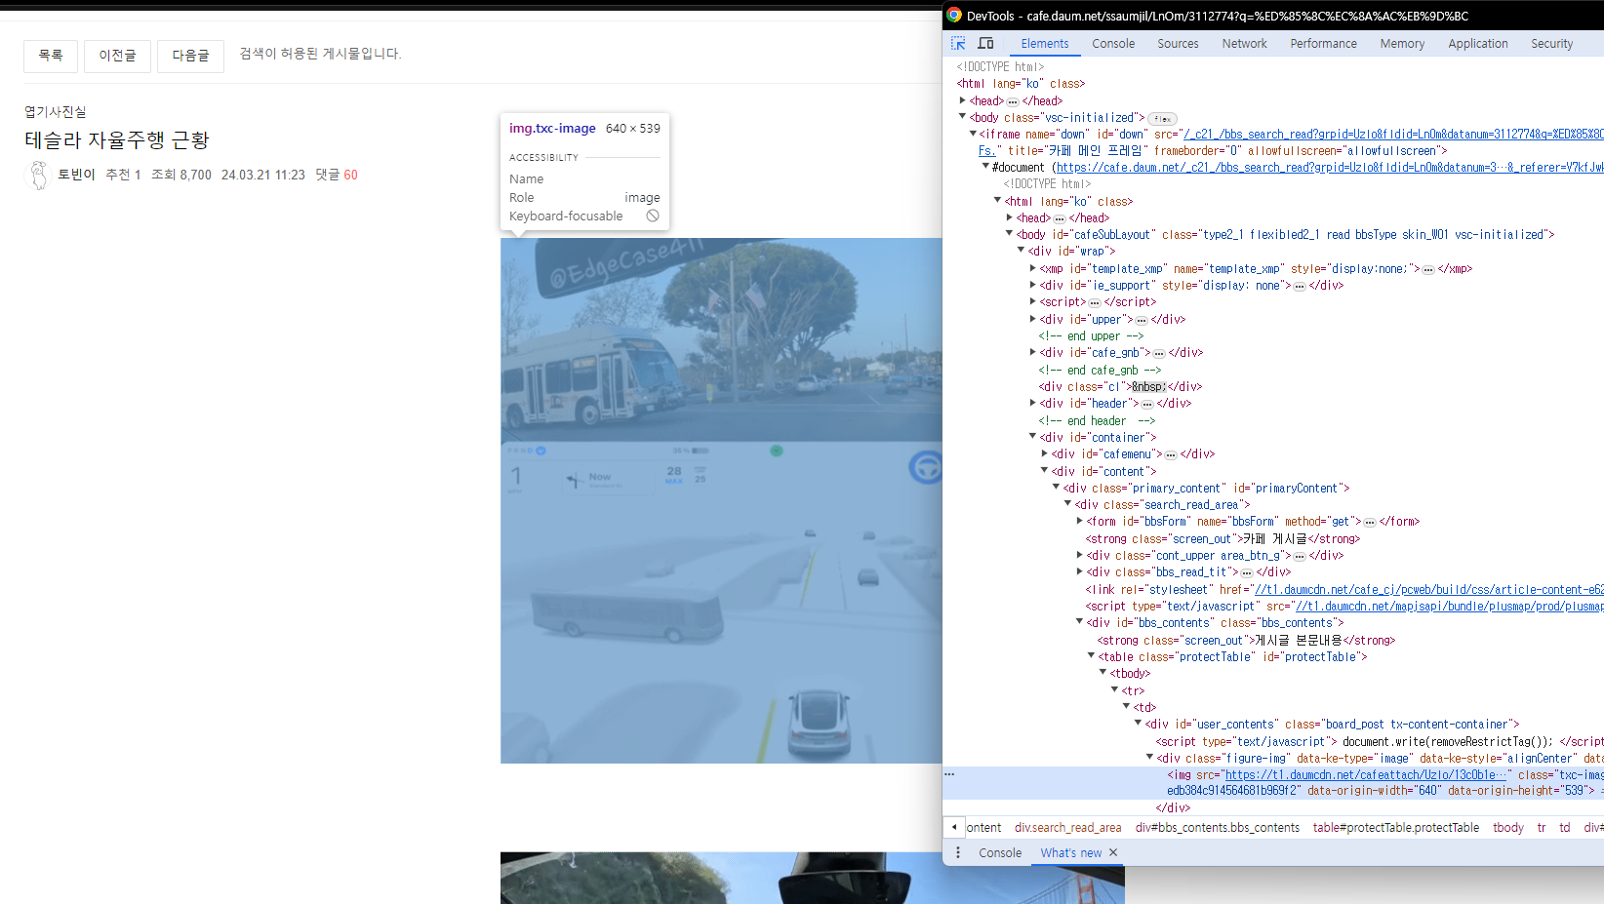Viewport: 1604px width, 904px height.
Task: Expand the form id bbsForm node
Action: pyautogui.click(x=1079, y=521)
